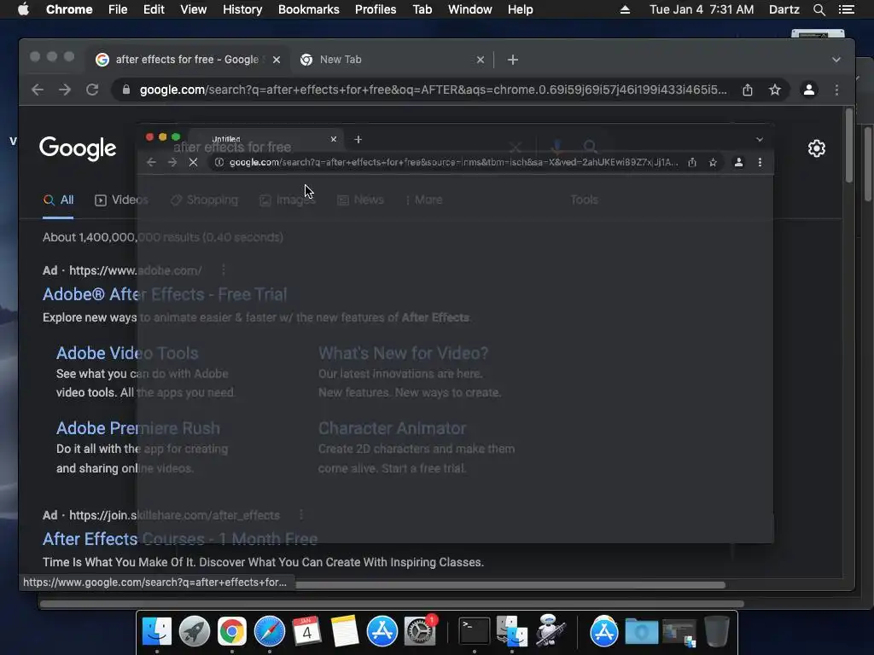Open the Bookmarks menu

(309, 9)
